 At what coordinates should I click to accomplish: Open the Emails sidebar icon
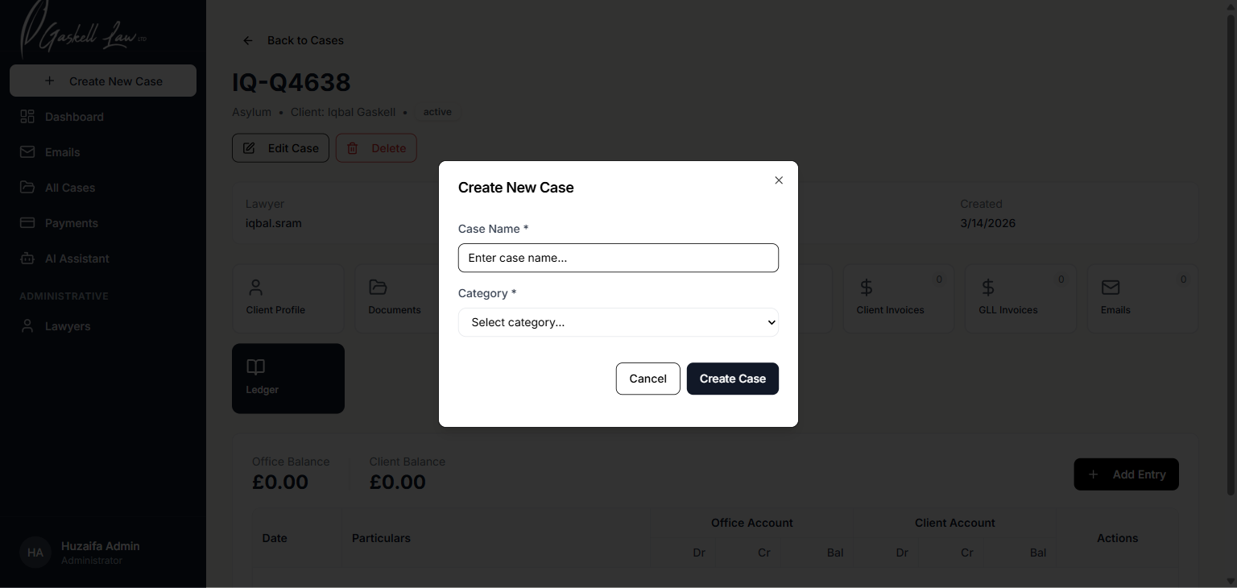(x=27, y=151)
